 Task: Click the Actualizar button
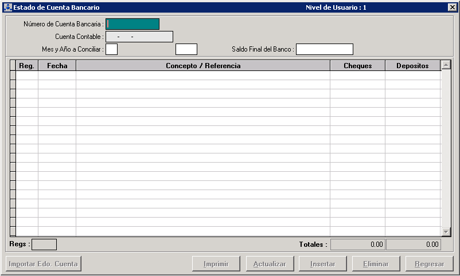(x=270, y=264)
